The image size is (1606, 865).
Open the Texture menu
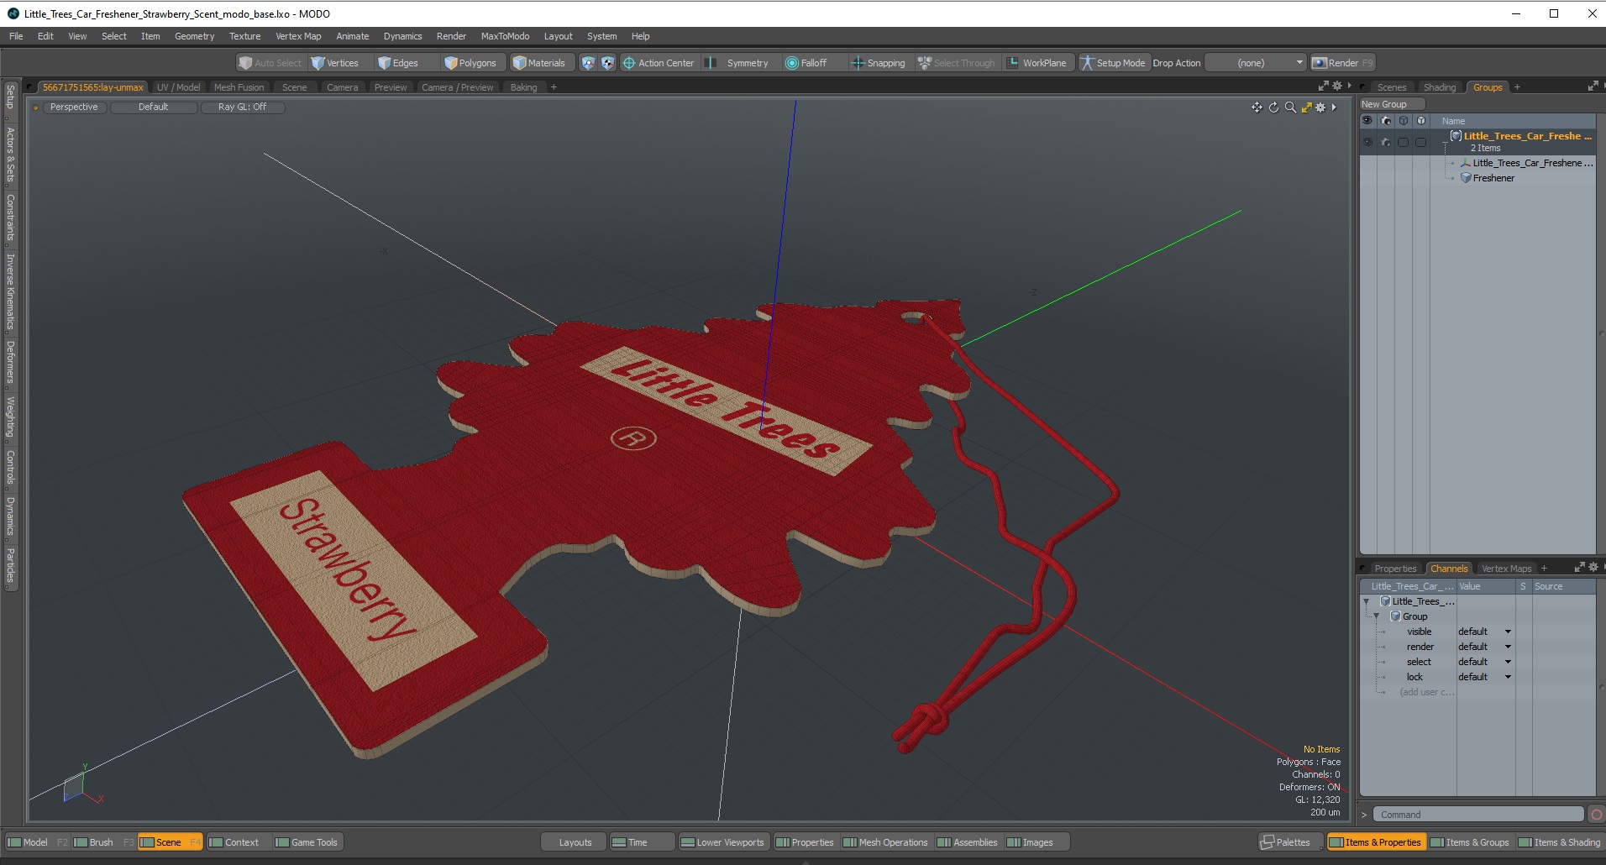tap(244, 36)
